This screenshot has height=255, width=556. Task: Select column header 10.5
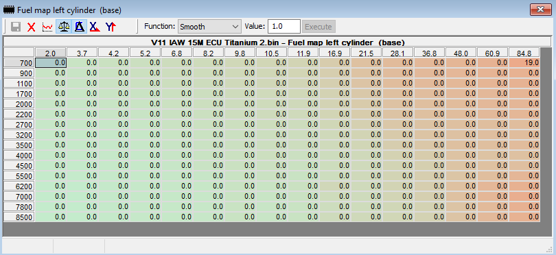tap(271, 53)
